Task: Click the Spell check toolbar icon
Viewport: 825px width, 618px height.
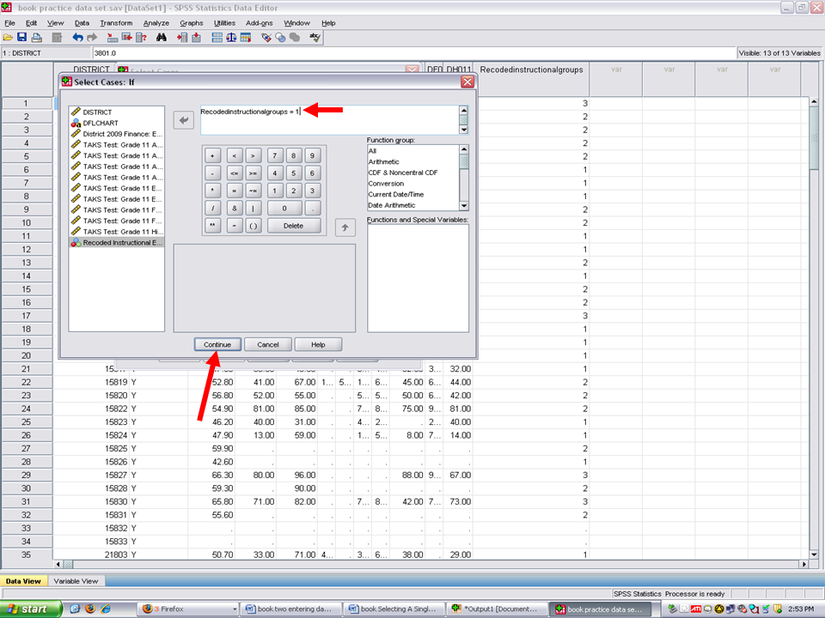Action: [x=315, y=38]
